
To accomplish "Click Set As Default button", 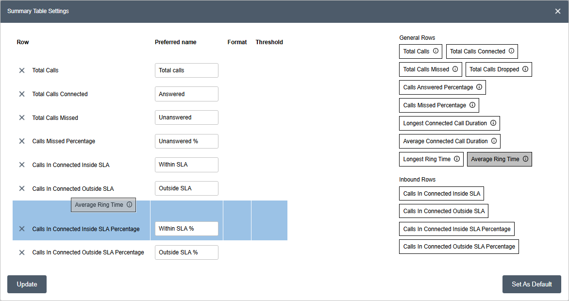I will tap(532, 284).
